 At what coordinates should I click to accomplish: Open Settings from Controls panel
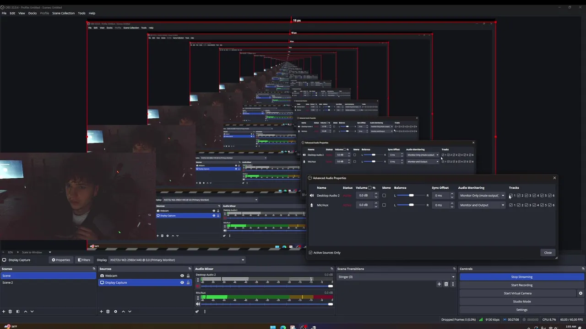point(522,310)
